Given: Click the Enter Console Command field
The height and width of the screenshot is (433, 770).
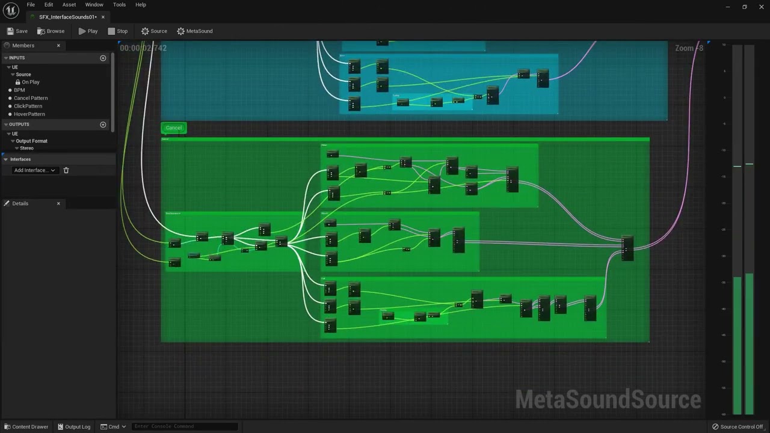Looking at the screenshot, I should click(x=185, y=427).
